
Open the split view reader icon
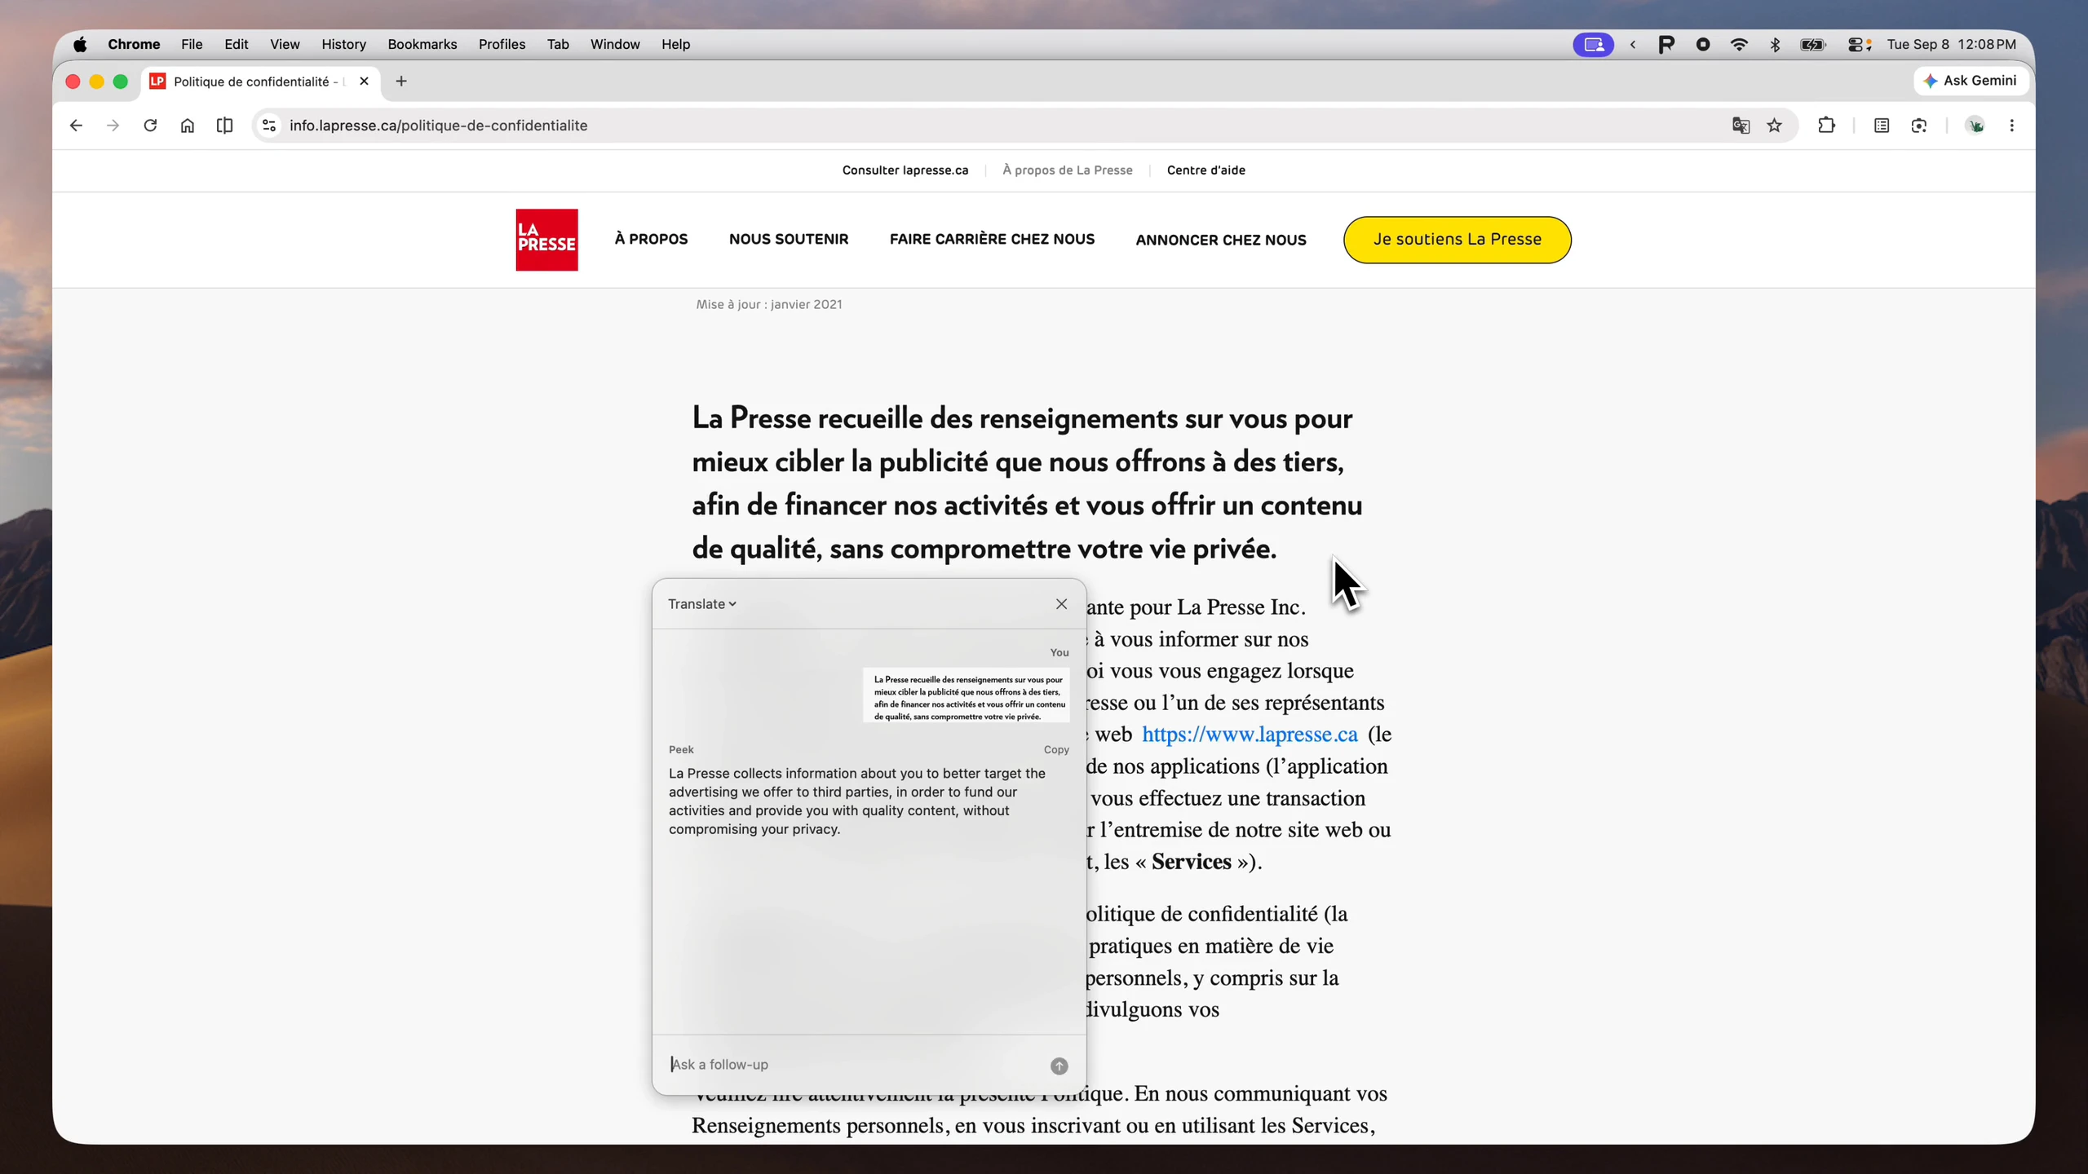[x=224, y=126]
